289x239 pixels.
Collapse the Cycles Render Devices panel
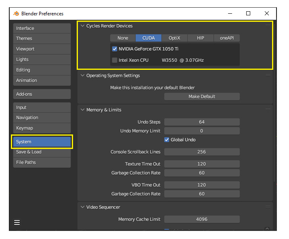[83, 26]
